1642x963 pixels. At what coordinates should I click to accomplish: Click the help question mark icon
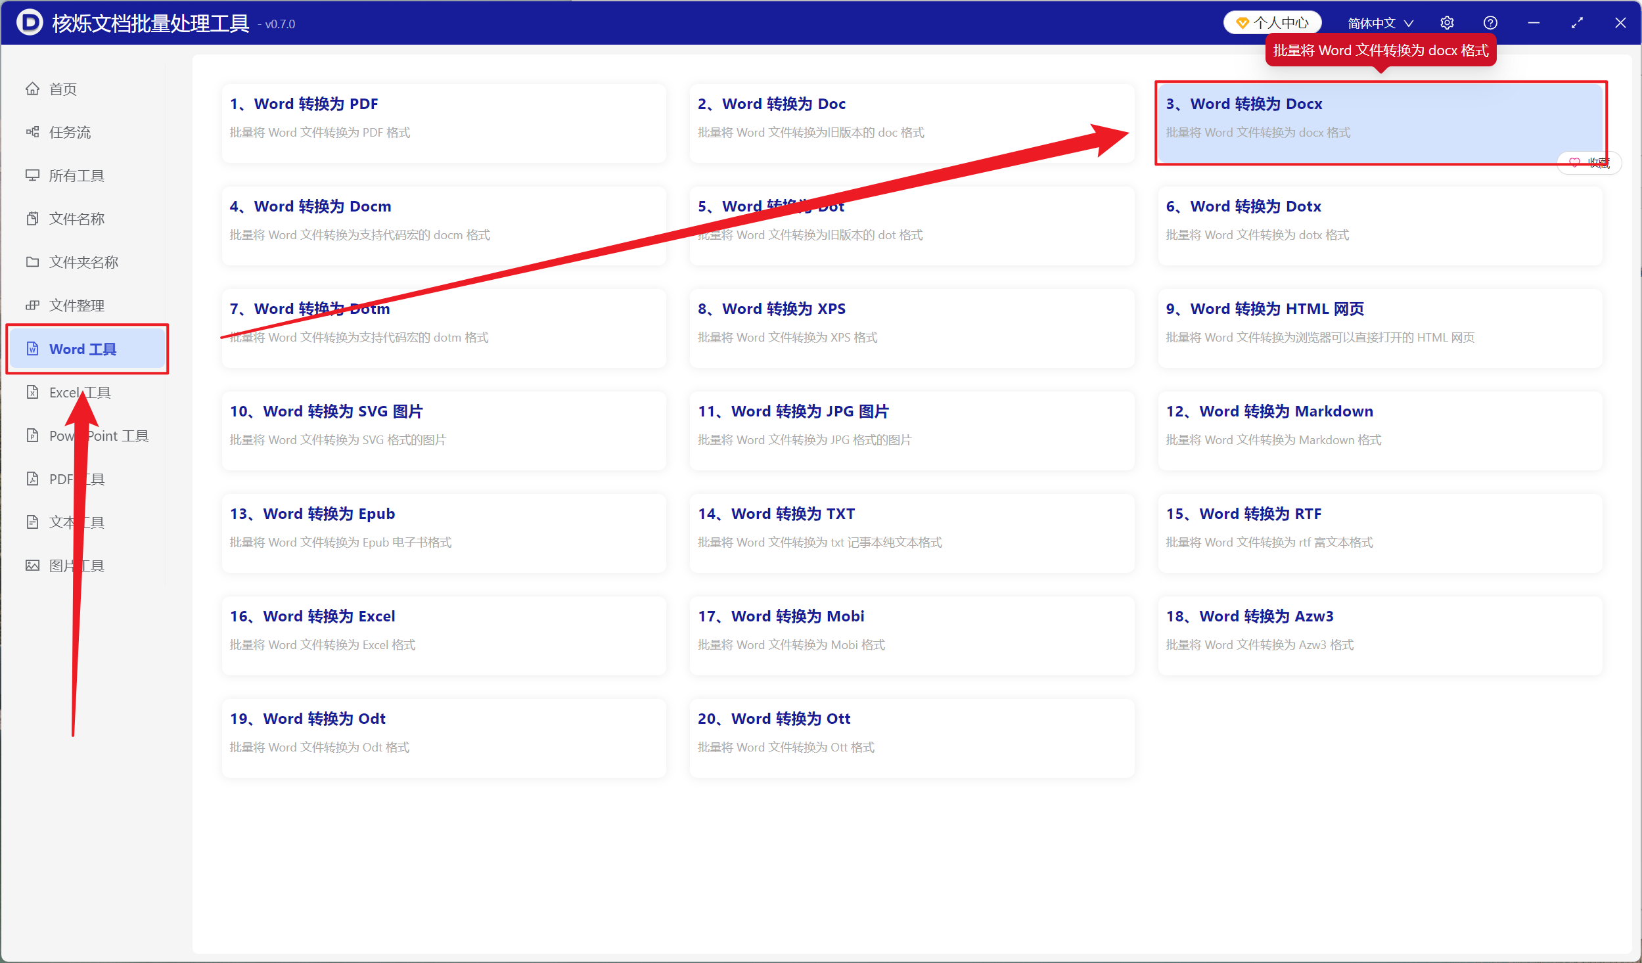[x=1490, y=23]
